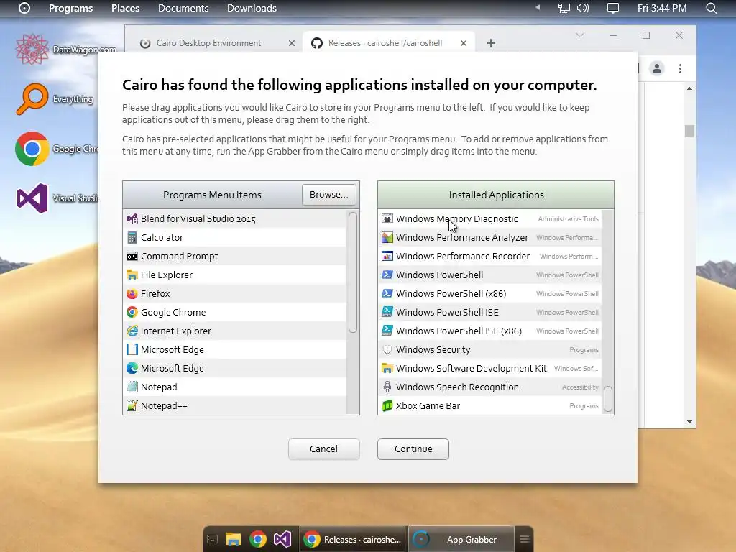The image size is (736, 552).
Task: Select the Windows PowerShell ISE icon
Action: pos(387,312)
